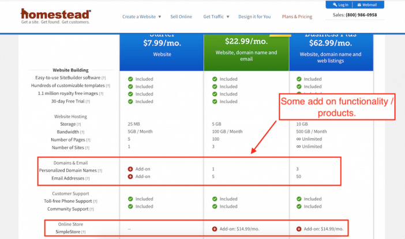Click 50 email addresses value for Business Plus
The image size is (405, 239).
(x=299, y=177)
